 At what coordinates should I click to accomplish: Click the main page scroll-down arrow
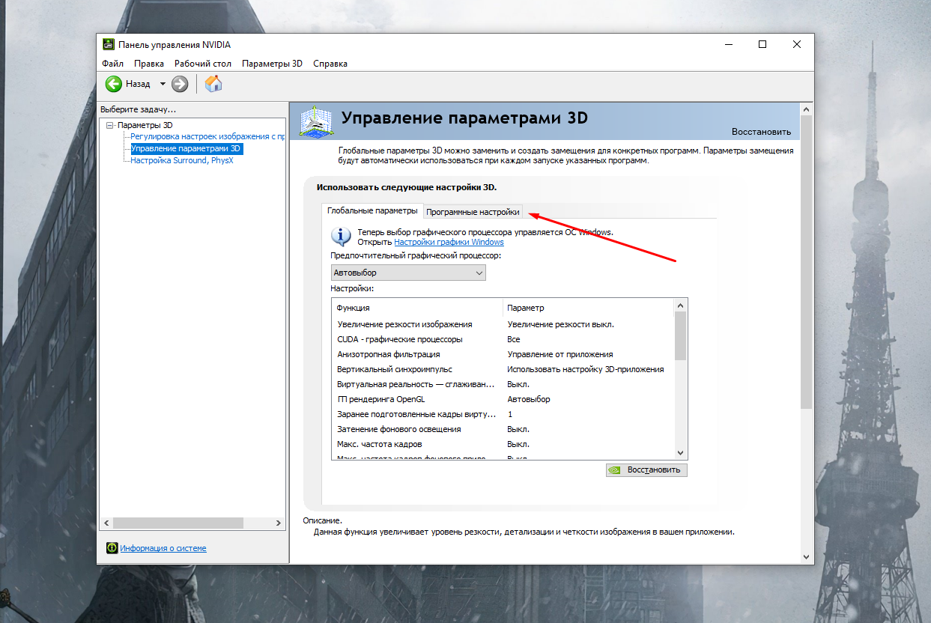pyautogui.click(x=807, y=556)
